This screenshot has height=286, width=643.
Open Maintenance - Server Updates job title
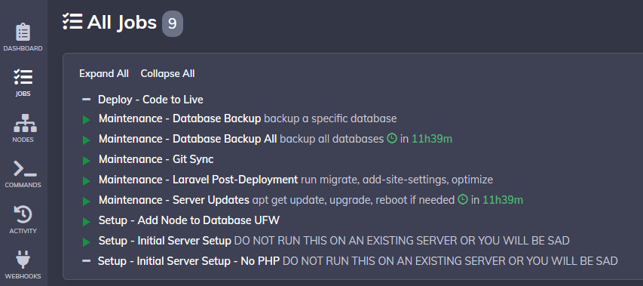[174, 200]
